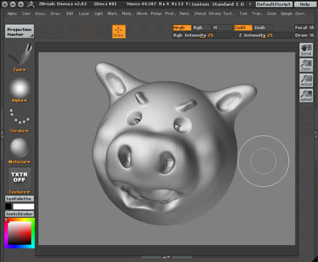The width and height of the screenshot is (318, 262).
Task: Open the Tool menu in menu bar
Action: tap(243, 13)
